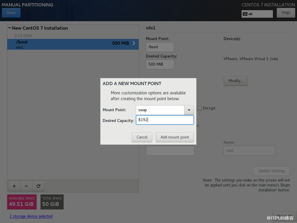Click the reload storage configuration icon
Viewport: 297px width, 223px height.
[38, 186]
